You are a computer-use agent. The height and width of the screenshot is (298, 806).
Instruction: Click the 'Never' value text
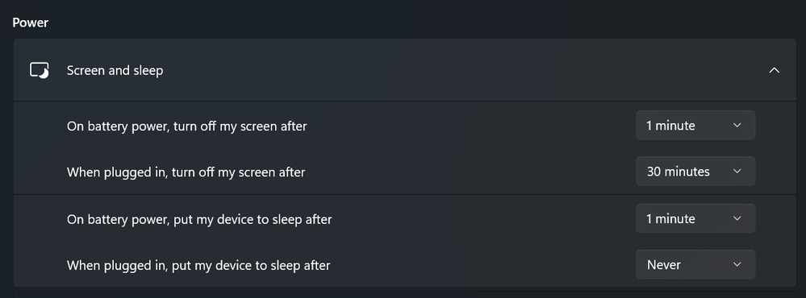click(664, 265)
